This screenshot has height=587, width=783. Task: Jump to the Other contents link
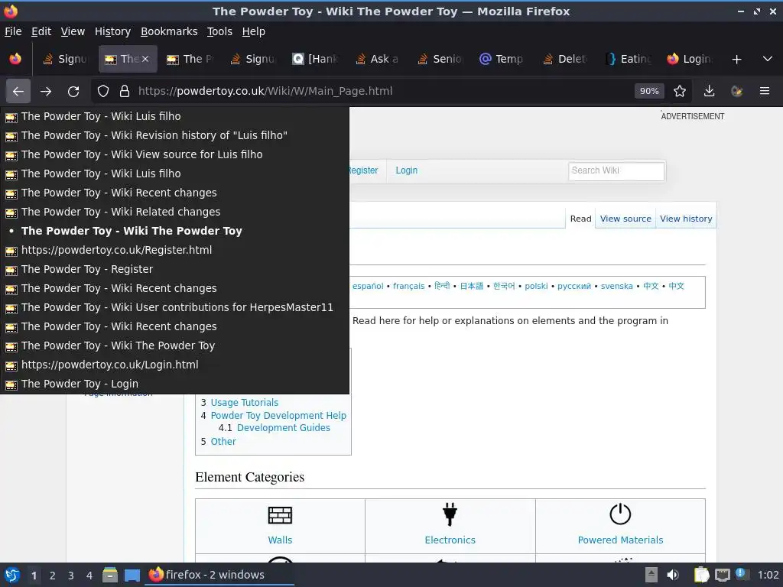click(223, 441)
